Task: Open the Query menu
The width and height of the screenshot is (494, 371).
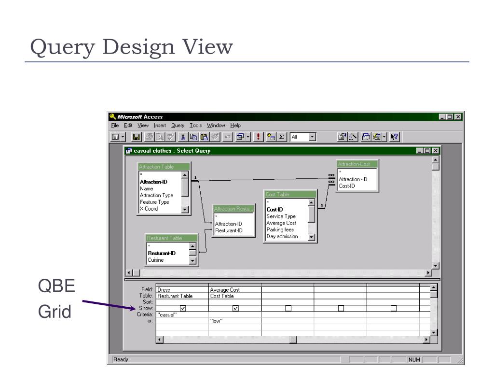Action: (x=178, y=125)
